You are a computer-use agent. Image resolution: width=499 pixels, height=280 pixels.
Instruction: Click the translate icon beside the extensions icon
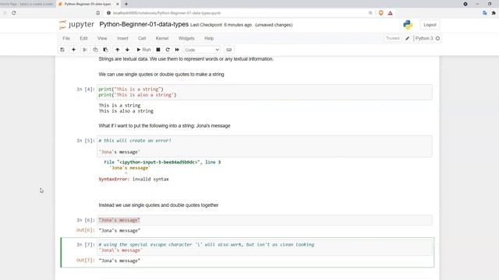pos(485,13)
